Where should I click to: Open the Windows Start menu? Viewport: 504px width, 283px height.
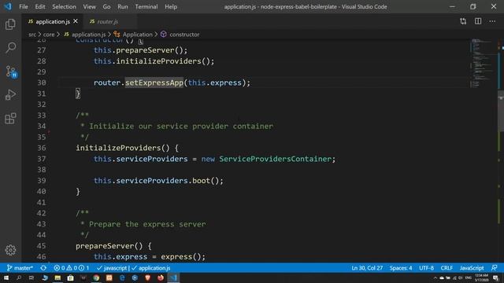click(6, 277)
